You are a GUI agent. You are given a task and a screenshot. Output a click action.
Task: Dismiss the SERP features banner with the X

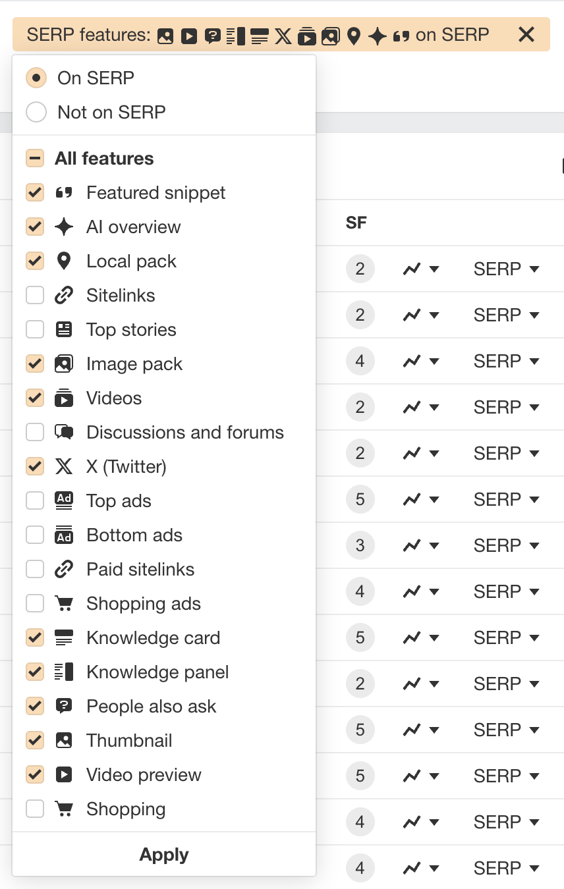click(526, 35)
